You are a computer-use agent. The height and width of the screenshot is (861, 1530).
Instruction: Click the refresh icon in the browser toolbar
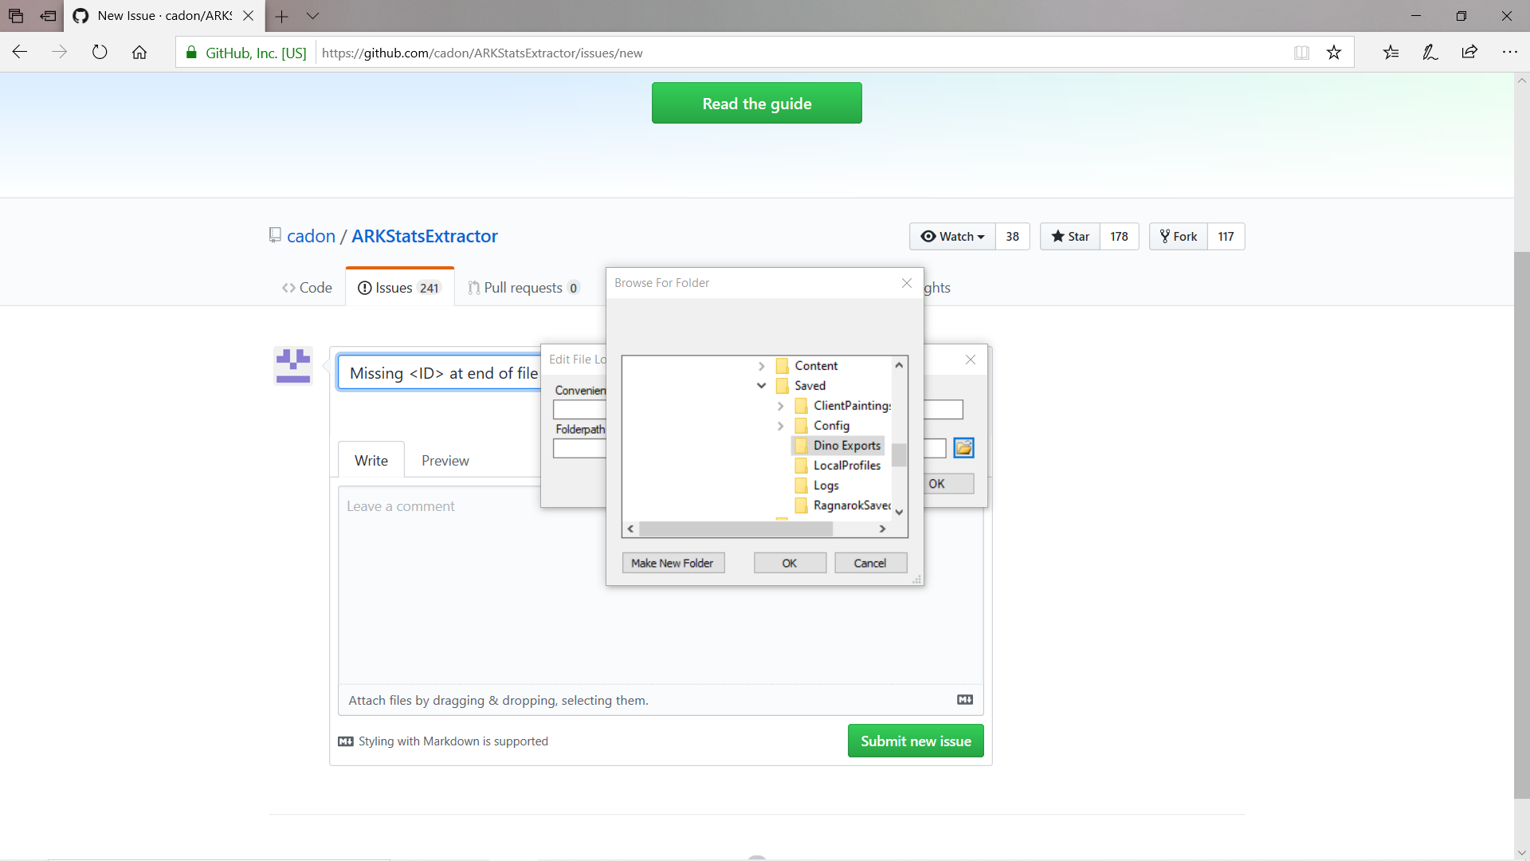tap(99, 52)
